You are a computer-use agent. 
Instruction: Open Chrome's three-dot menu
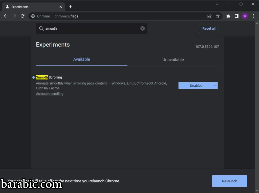point(253,16)
